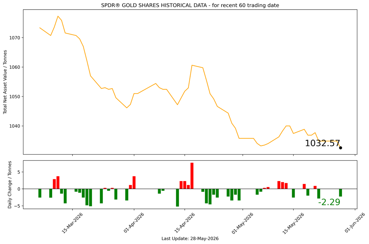
Task: Click the 1070 y-axis tick label
Action: pos(15,38)
